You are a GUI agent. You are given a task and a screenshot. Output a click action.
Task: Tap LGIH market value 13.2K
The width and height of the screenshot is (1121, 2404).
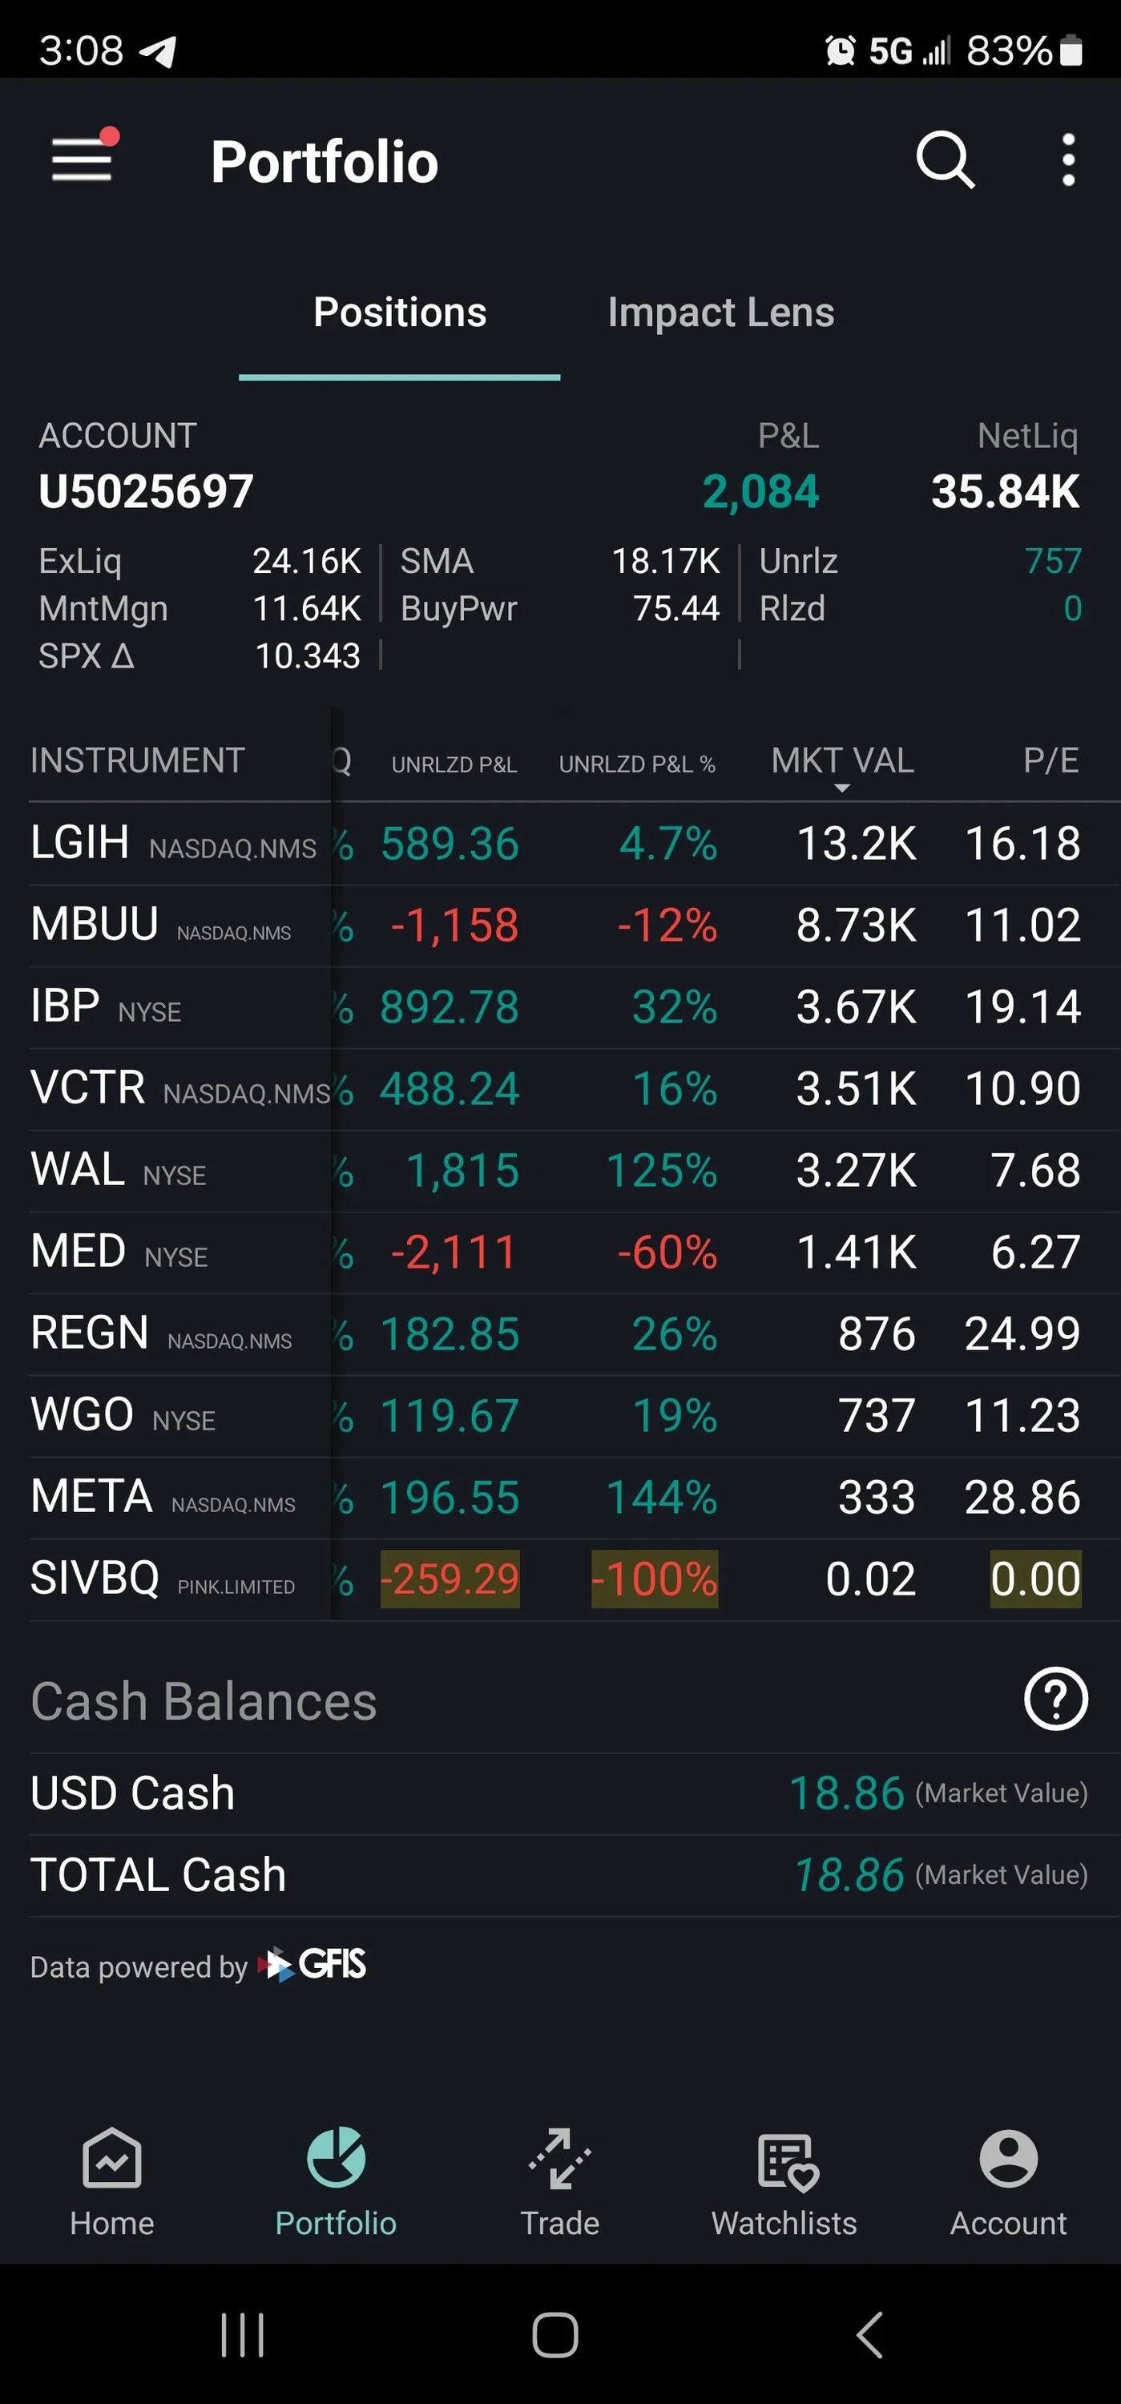[857, 844]
